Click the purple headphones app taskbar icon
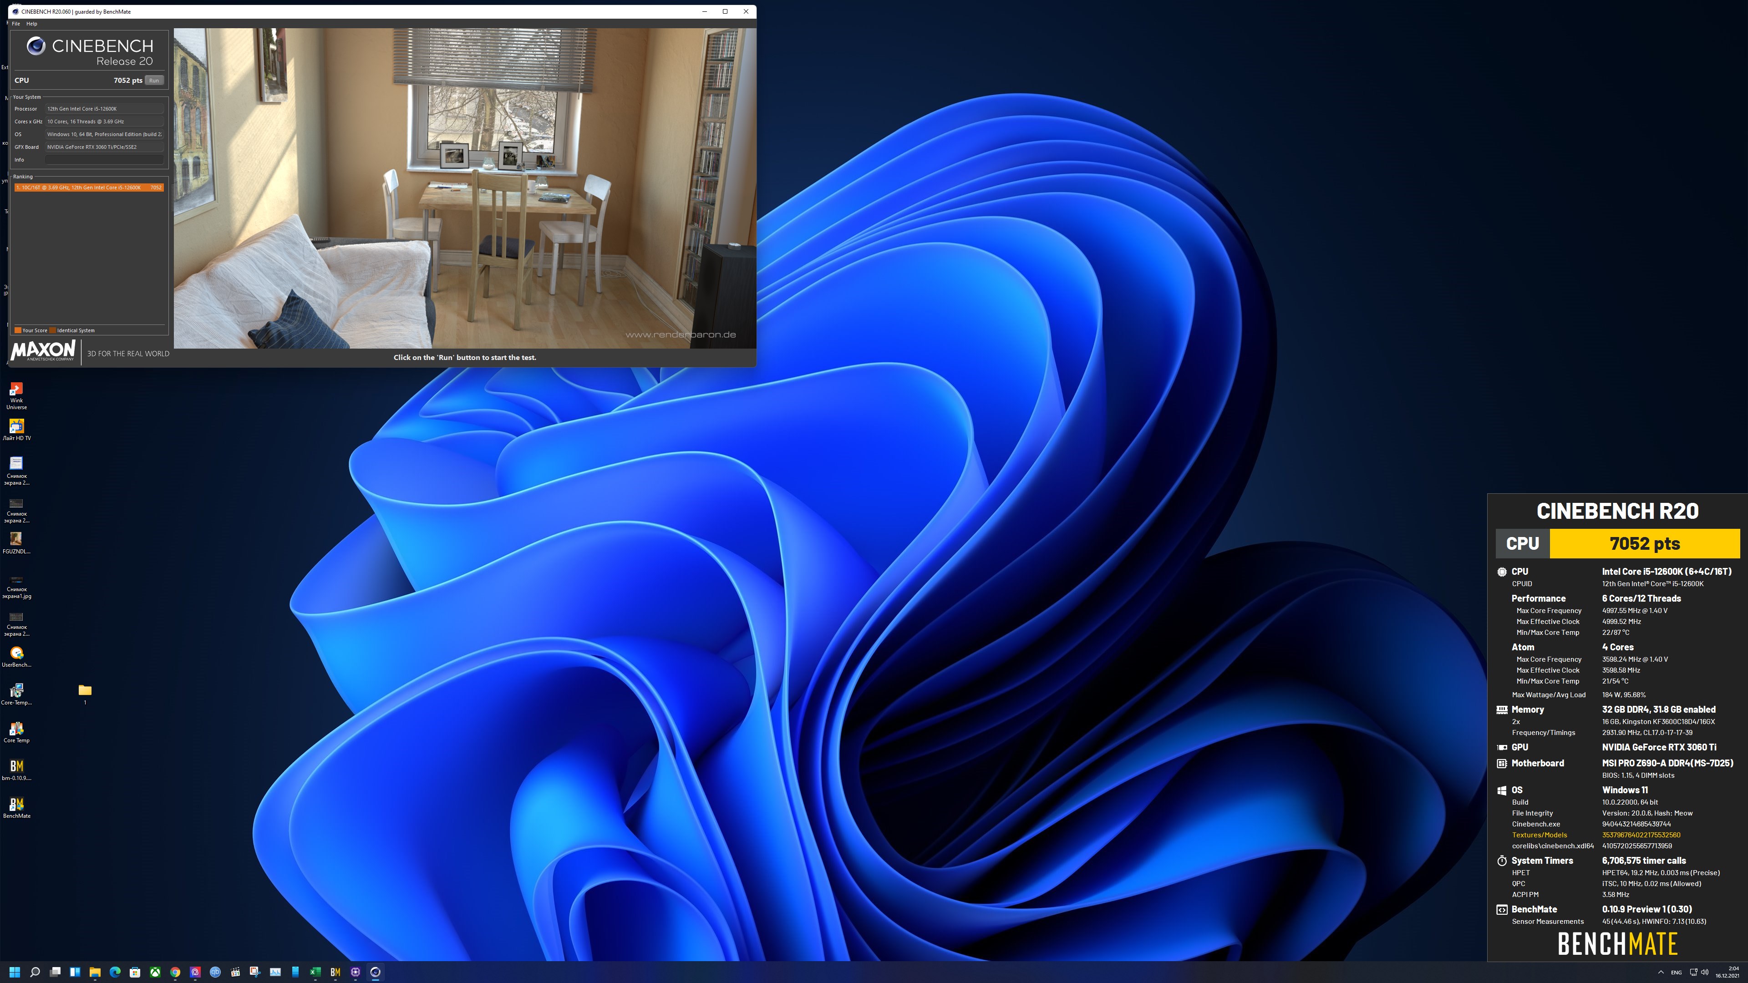This screenshot has width=1748, height=983. click(x=195, y=972)
